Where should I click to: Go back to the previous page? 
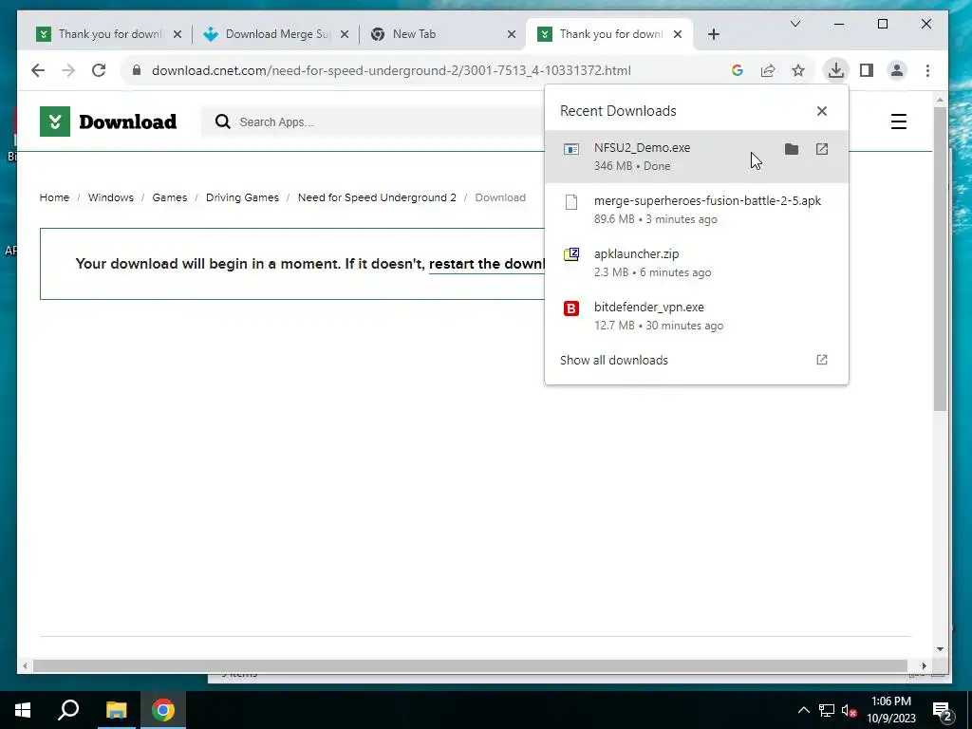click(38, 70)
